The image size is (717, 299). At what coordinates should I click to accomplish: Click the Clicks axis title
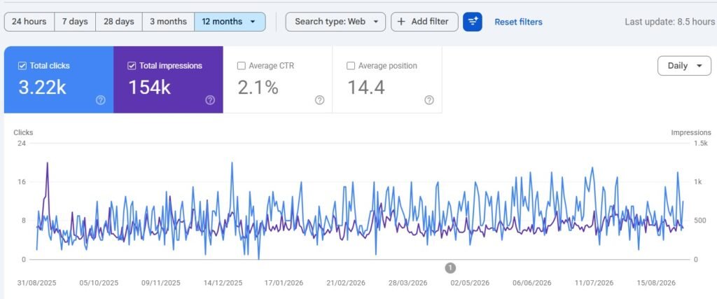(x=23, y=132)
